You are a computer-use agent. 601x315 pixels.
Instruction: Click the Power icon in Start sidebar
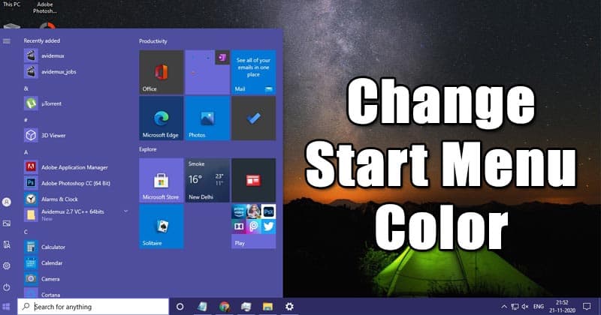[7, 287]
